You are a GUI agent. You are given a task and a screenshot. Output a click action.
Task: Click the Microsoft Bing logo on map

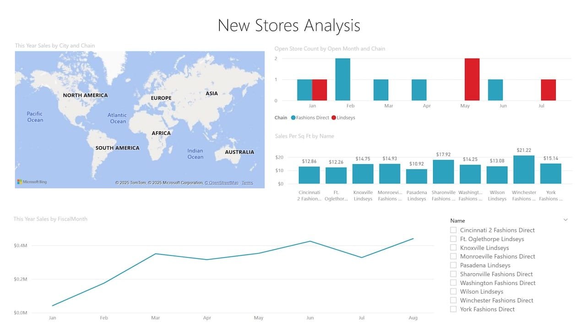pos(32,182)
